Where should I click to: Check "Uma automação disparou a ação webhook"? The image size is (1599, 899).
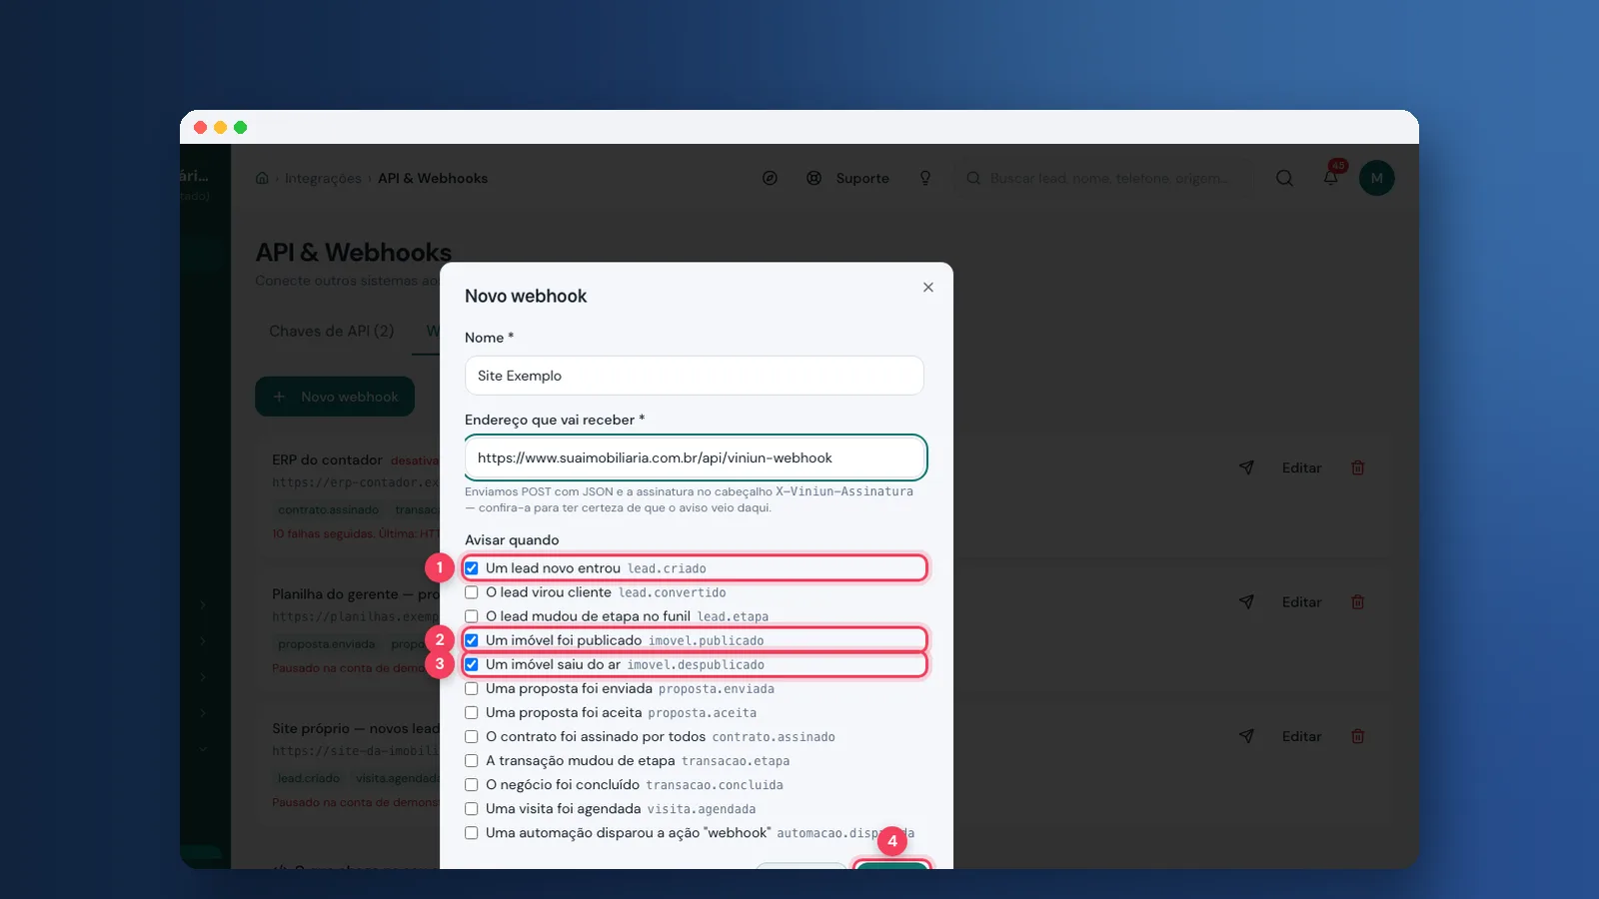click(472, 833)
